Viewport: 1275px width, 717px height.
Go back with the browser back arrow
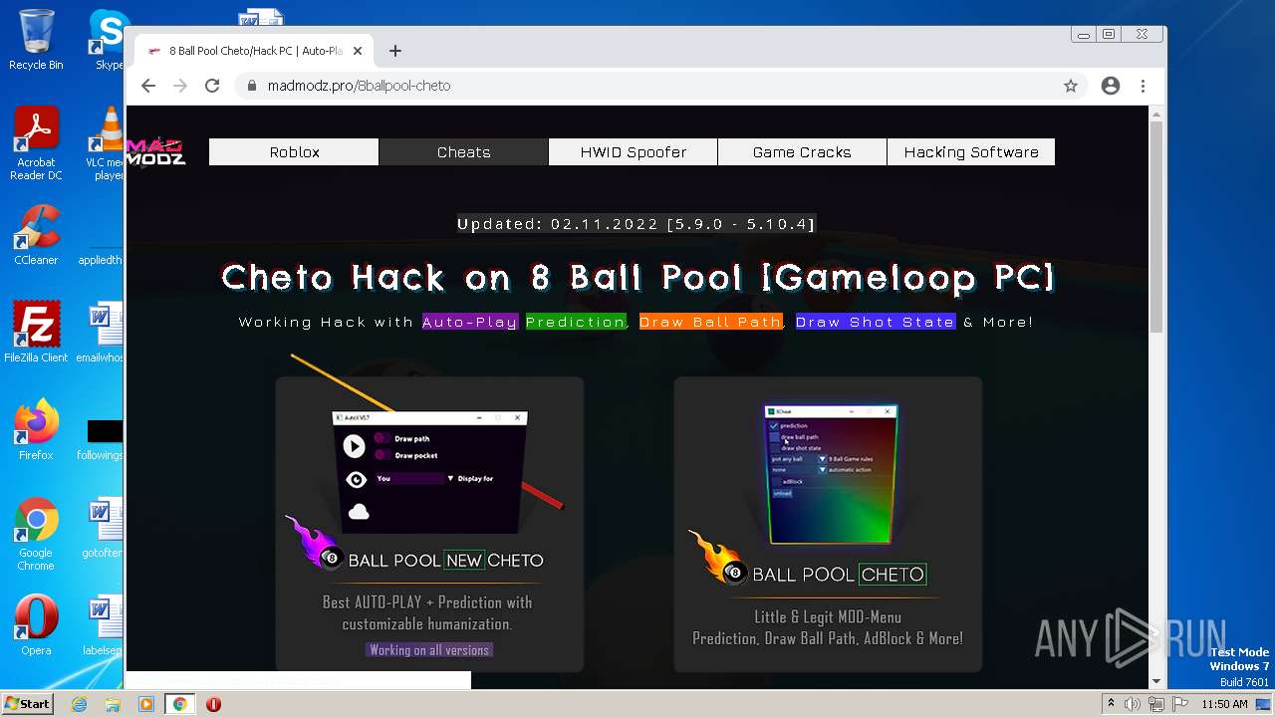tap(148, 86)
